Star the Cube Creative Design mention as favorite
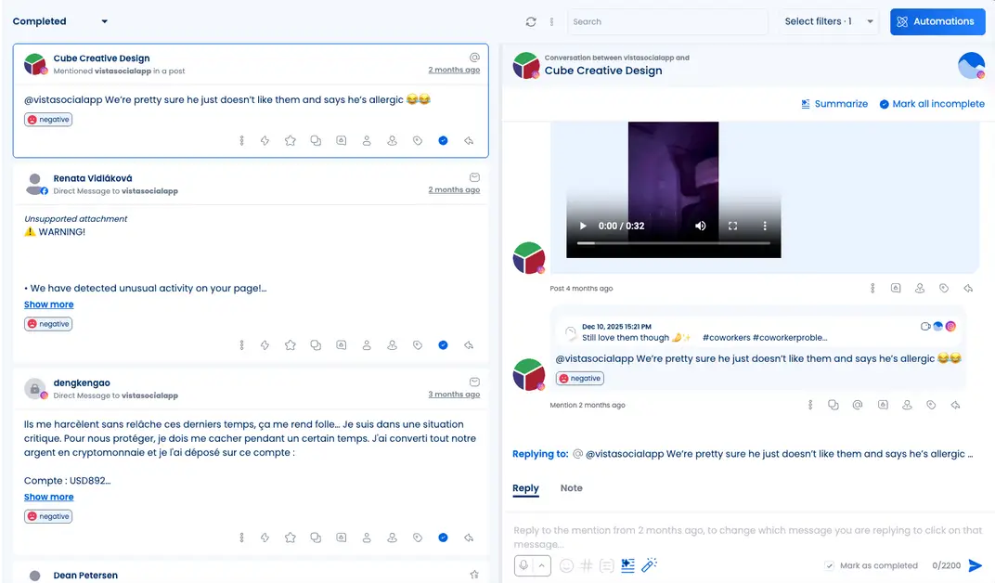The height and width of the screenshot is (583, 995). click(x=290, y=140)
